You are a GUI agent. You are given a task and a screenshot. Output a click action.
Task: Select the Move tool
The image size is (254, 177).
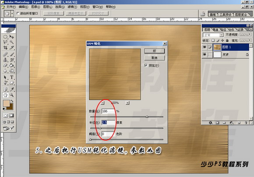coord(12,37)
